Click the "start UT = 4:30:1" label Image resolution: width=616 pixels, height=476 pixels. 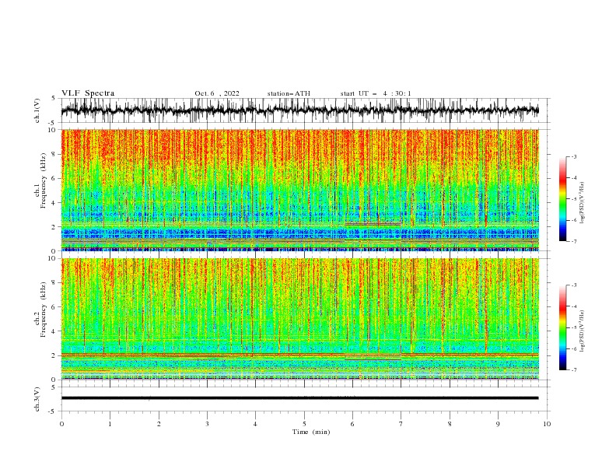(x=376, y=93)
